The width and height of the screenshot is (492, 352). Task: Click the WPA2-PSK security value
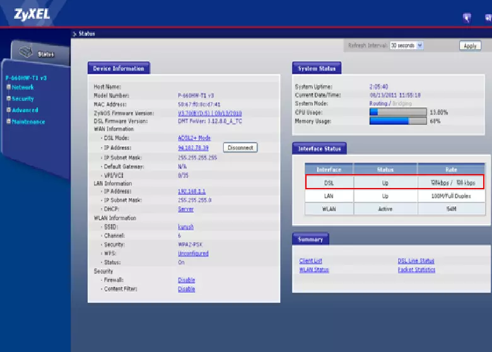pos(190,244)
